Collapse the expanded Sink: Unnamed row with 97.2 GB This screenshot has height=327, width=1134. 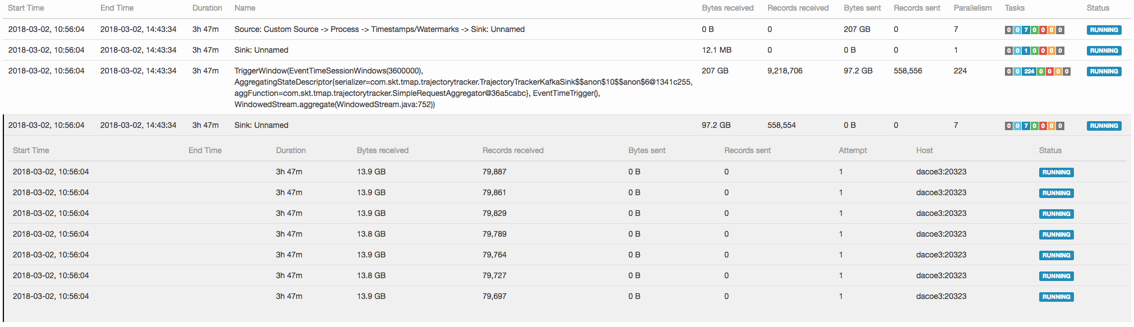(x=261, y=125)
